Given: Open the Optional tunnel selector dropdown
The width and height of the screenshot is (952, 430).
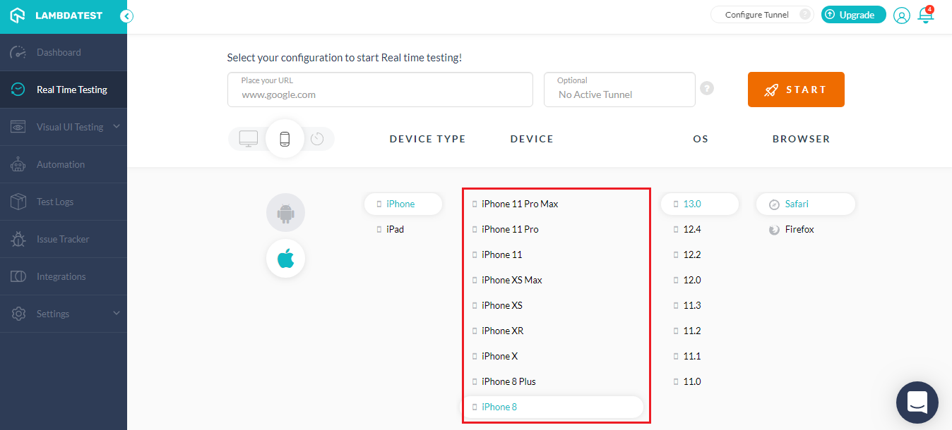Looking at the screenshot, I should pyautogui.click(x=619, y=90).
